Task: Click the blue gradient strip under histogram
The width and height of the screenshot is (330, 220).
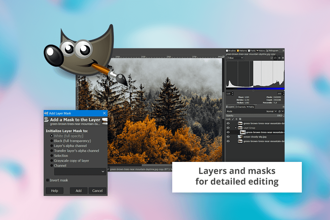Action: click(x=255, y=89)
